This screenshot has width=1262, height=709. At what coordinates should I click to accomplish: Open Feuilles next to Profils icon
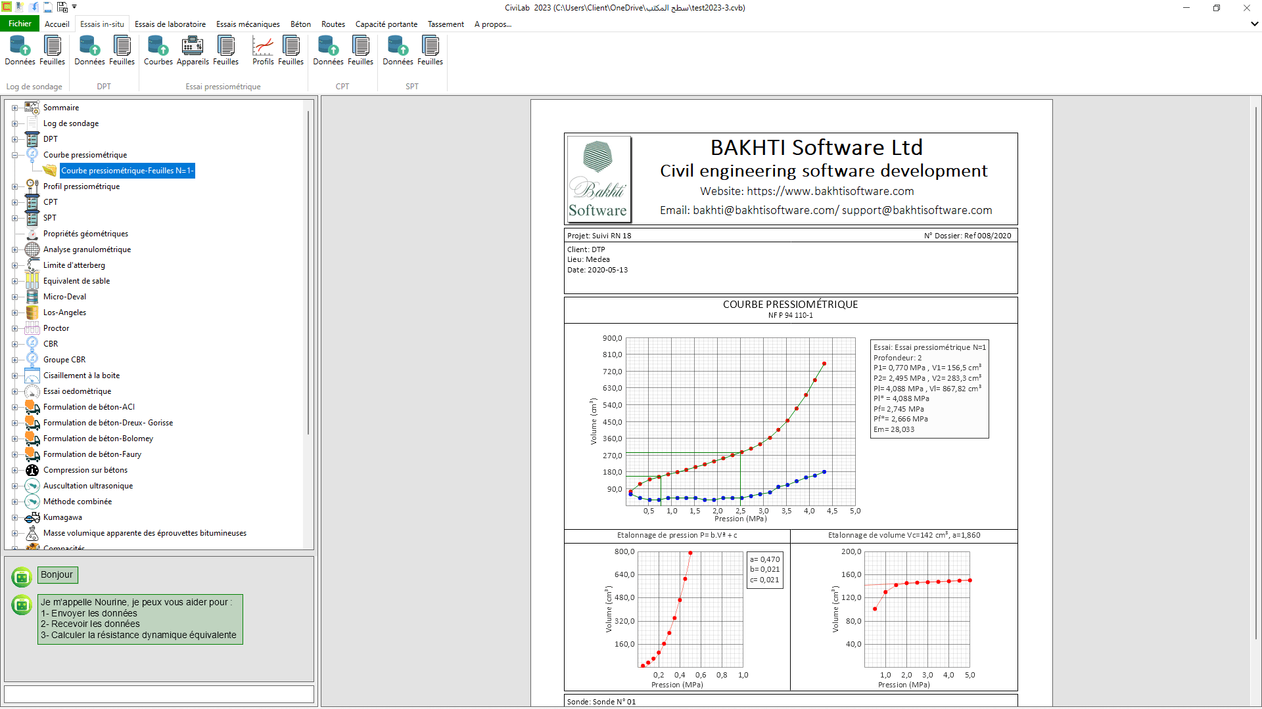point(291,51)
